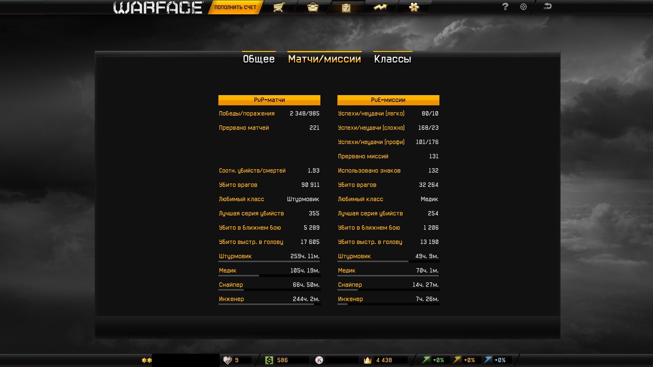The width and height of the screenshot is (653, 367).
Task: Open the shop cart icon
Action: [279, 7]
